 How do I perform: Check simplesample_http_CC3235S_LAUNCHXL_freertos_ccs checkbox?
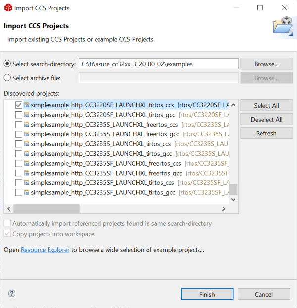pos(19,125)
